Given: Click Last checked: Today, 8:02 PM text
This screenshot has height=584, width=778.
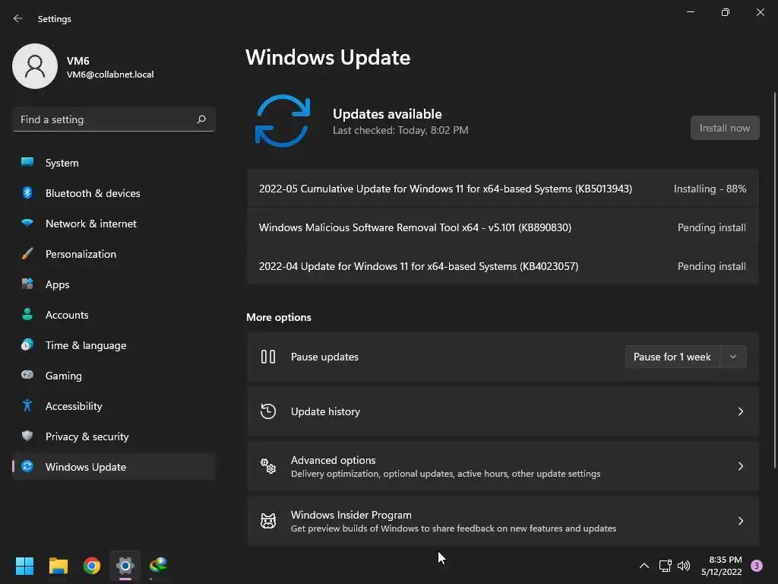Looking at the screenshot, I should coord(400,130).
